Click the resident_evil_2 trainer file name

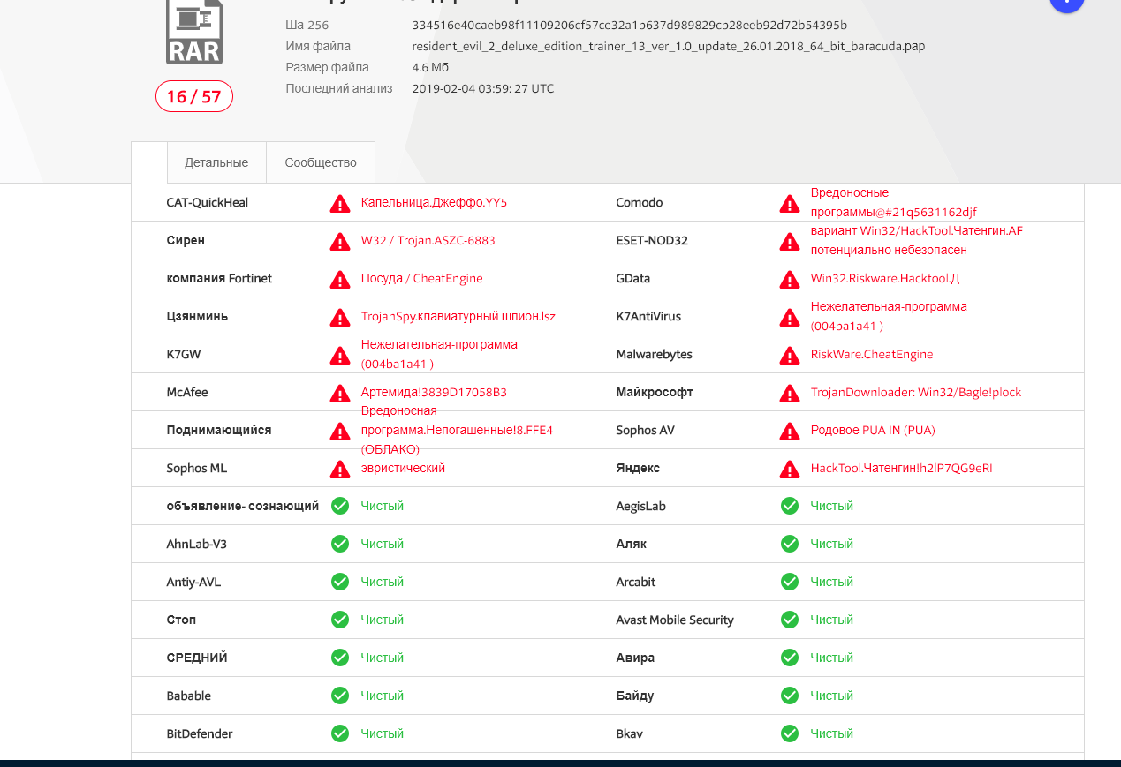pos(668,46)
